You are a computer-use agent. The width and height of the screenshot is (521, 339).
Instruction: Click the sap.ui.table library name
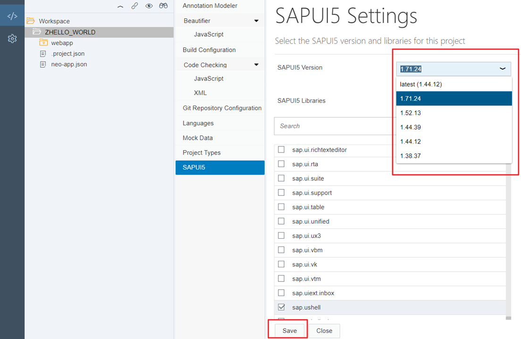coord(308,207)
